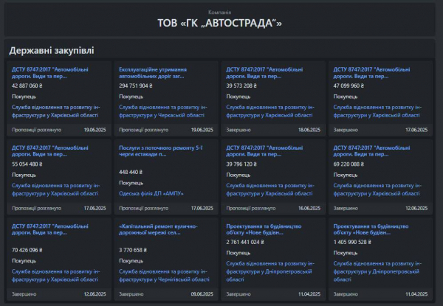Screen dimensions: 443x306
Task: Open the ДСТУ tender priced 42 887 060 ₴
Action: pyautogui.click(x=53, y=72)
